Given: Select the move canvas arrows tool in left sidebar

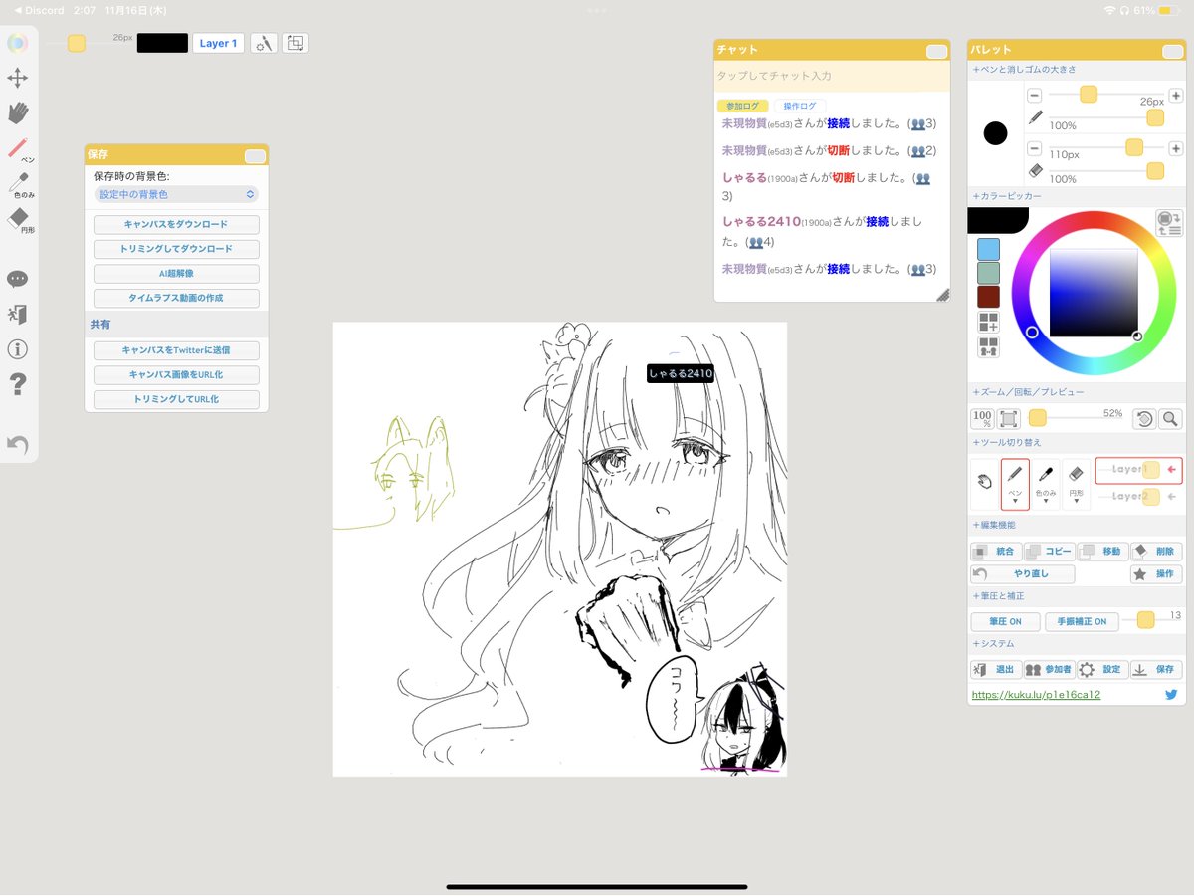Looking at the screenshot, I should tap(18, 78).
